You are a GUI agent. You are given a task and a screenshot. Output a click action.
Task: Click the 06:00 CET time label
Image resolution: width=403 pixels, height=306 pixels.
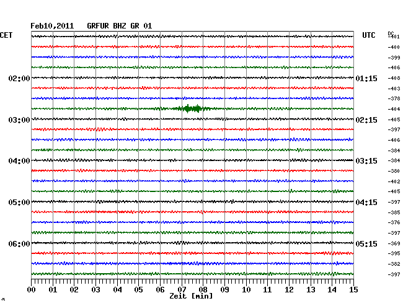pos(19,243)
